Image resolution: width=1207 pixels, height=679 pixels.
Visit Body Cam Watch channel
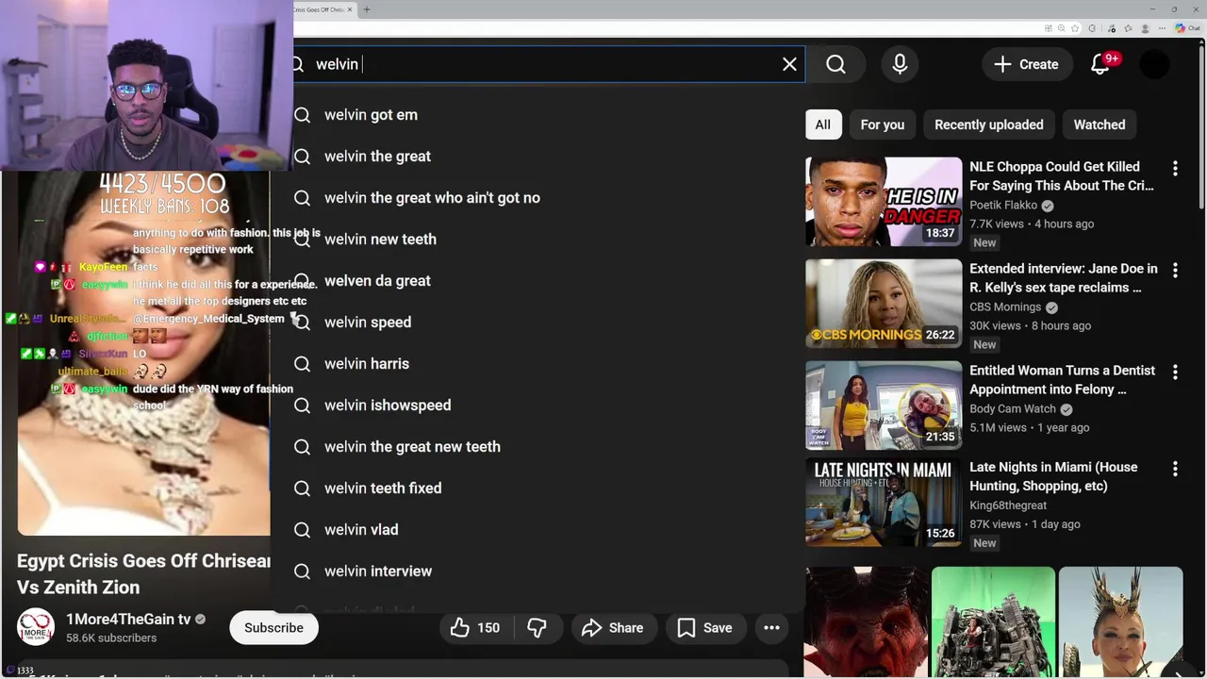coord(1013,409)
